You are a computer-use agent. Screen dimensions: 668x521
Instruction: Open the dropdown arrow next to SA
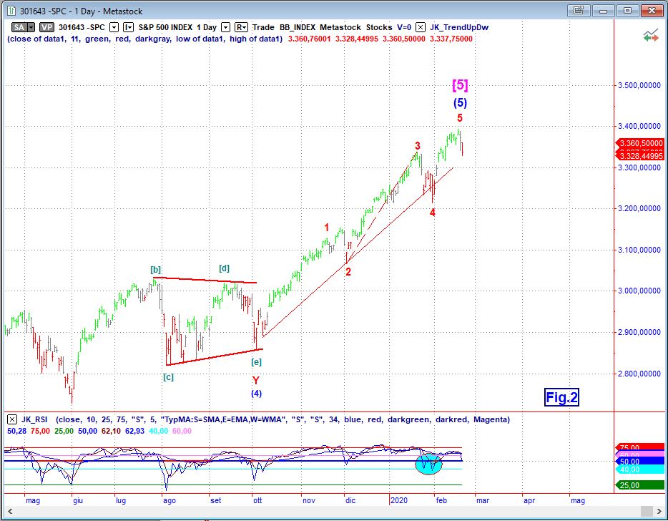point(31,27)
